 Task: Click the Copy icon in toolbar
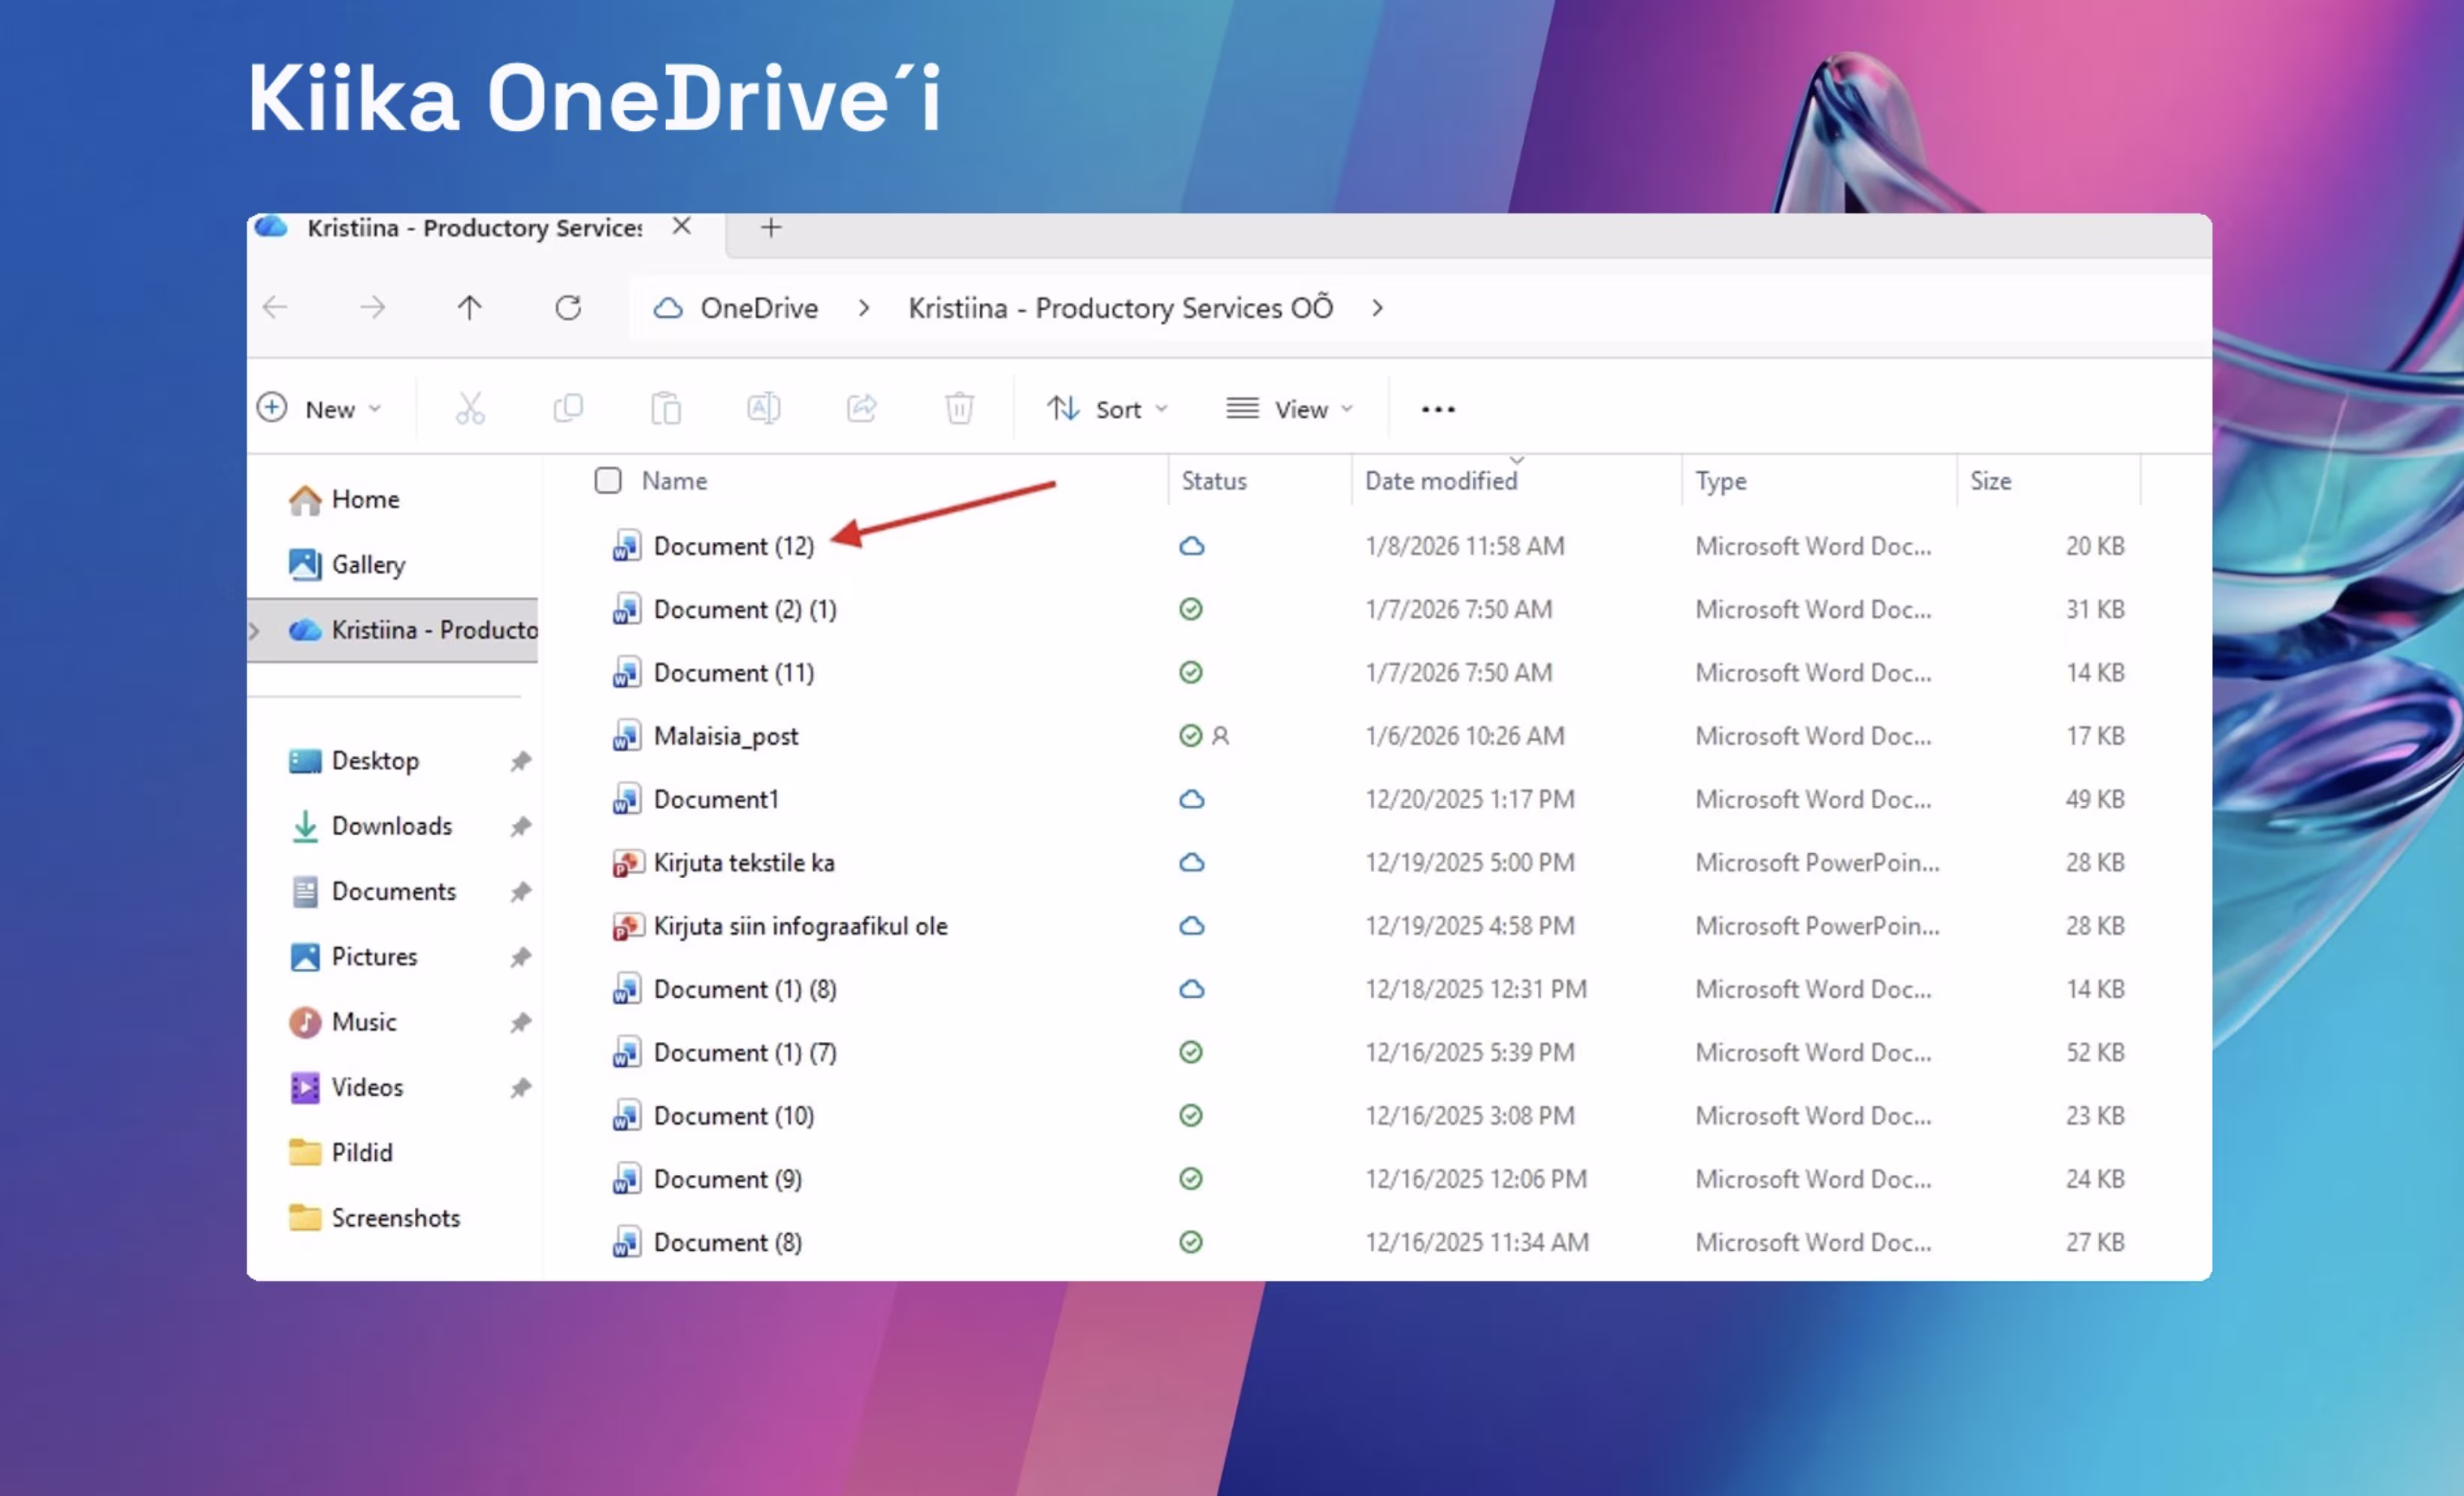pos(568,409)
